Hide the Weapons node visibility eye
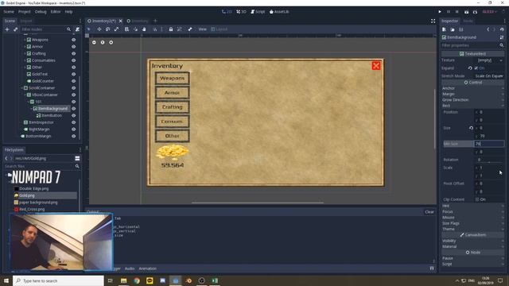 pos(74,40)
